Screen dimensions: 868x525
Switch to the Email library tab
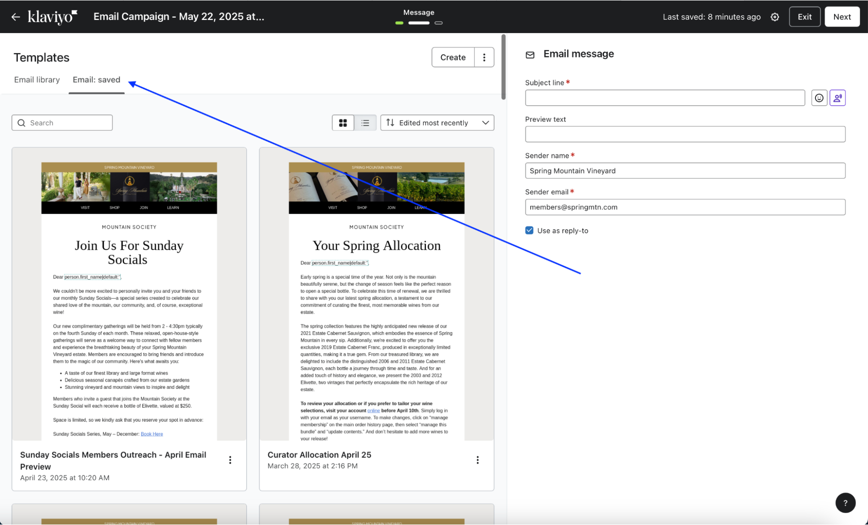pyautogui.click(x=37, y=80)
